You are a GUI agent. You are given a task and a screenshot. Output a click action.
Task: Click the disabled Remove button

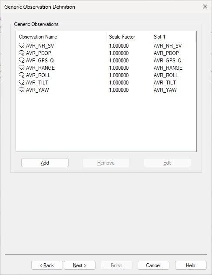[106, 163]
